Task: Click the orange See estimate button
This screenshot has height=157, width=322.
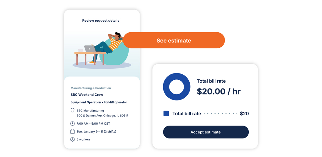Action: (174, 41)
